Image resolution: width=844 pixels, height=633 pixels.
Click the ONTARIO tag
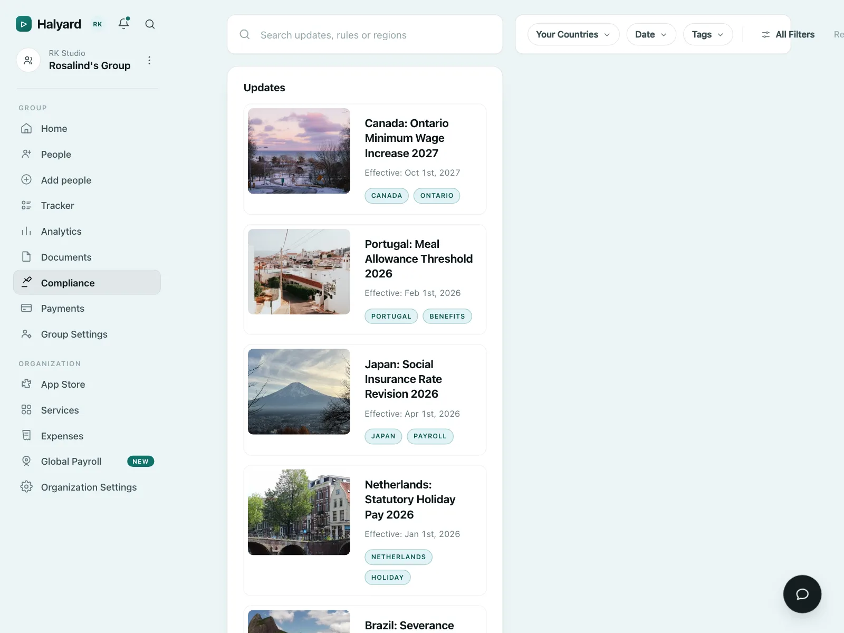pyautogui.click(x=437, y=196)
